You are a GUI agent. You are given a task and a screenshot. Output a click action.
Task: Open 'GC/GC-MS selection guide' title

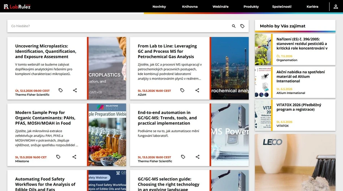click(168, 184)
